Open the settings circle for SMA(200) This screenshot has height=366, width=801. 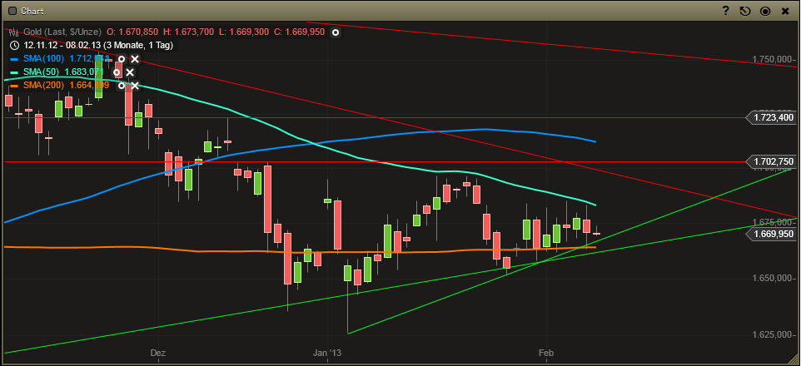122,86
